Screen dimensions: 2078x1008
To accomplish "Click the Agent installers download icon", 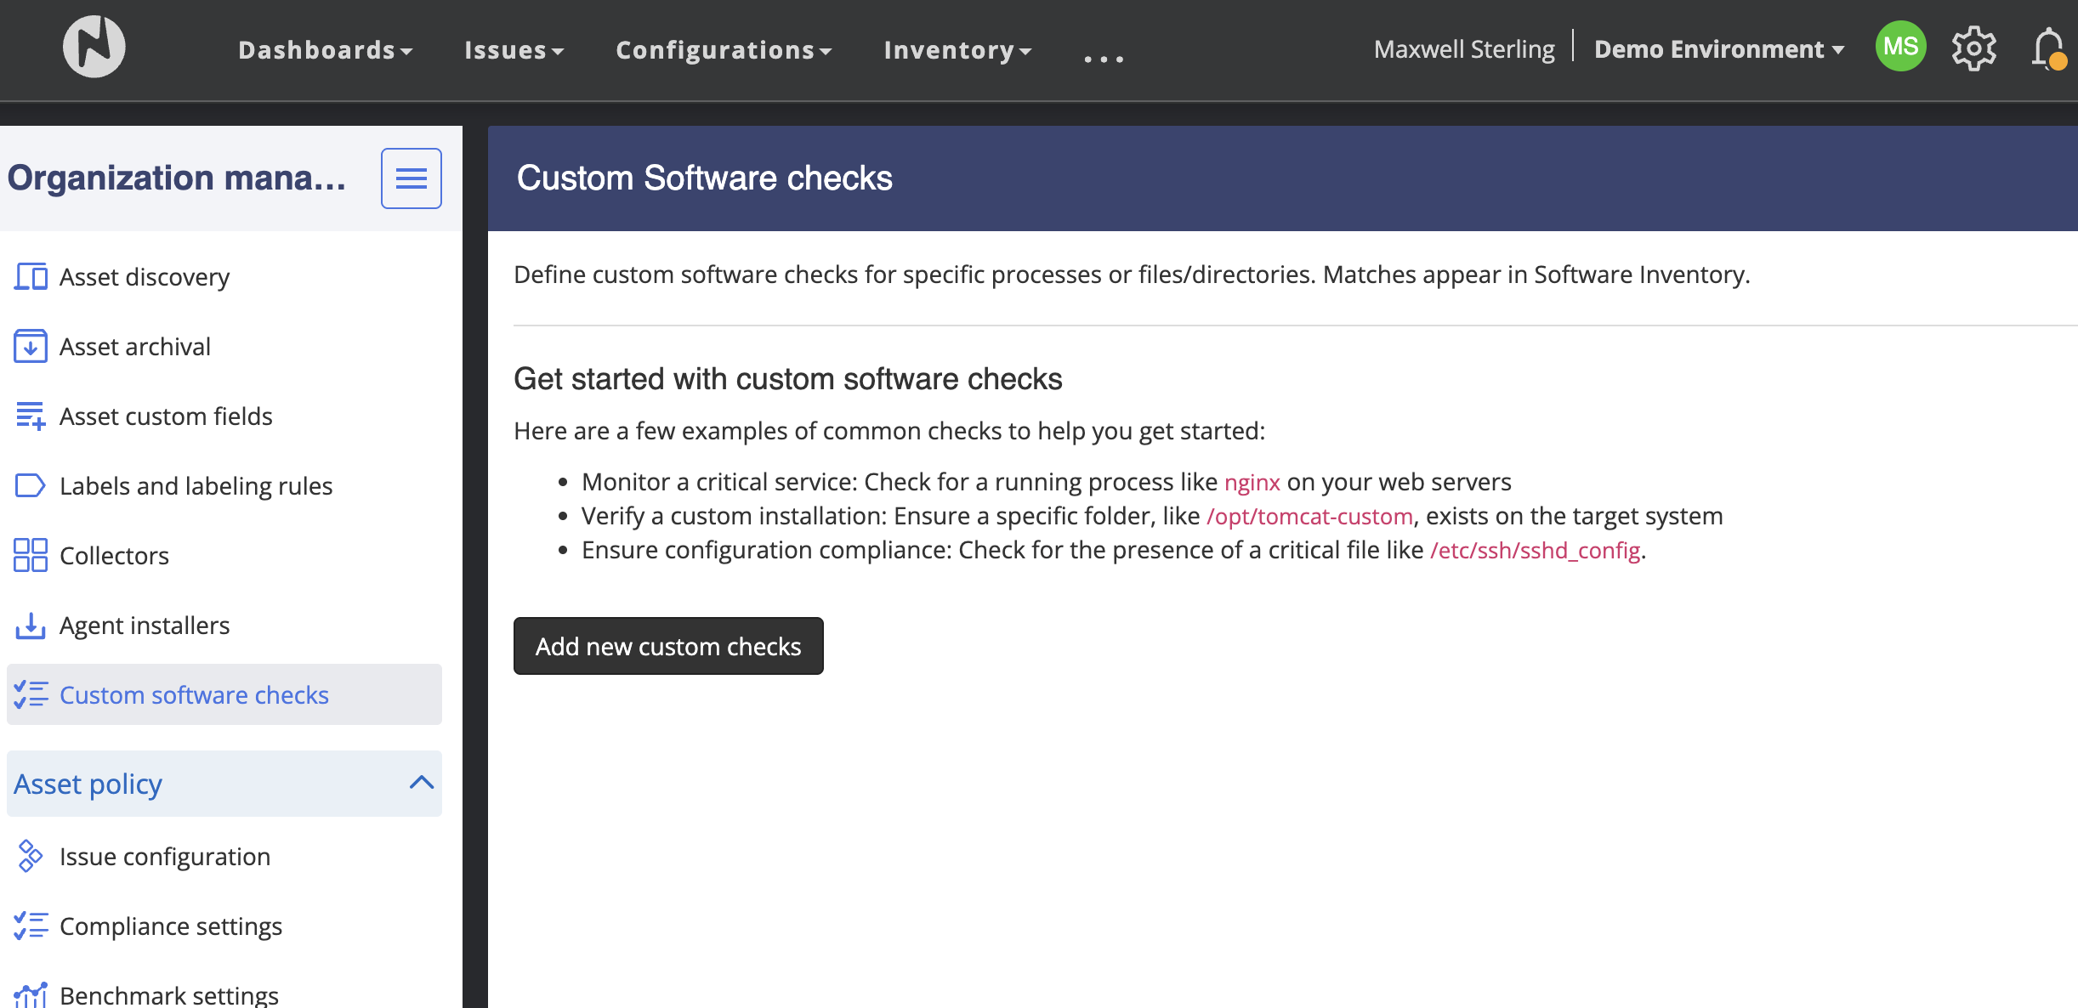I will tap(31, 626).
